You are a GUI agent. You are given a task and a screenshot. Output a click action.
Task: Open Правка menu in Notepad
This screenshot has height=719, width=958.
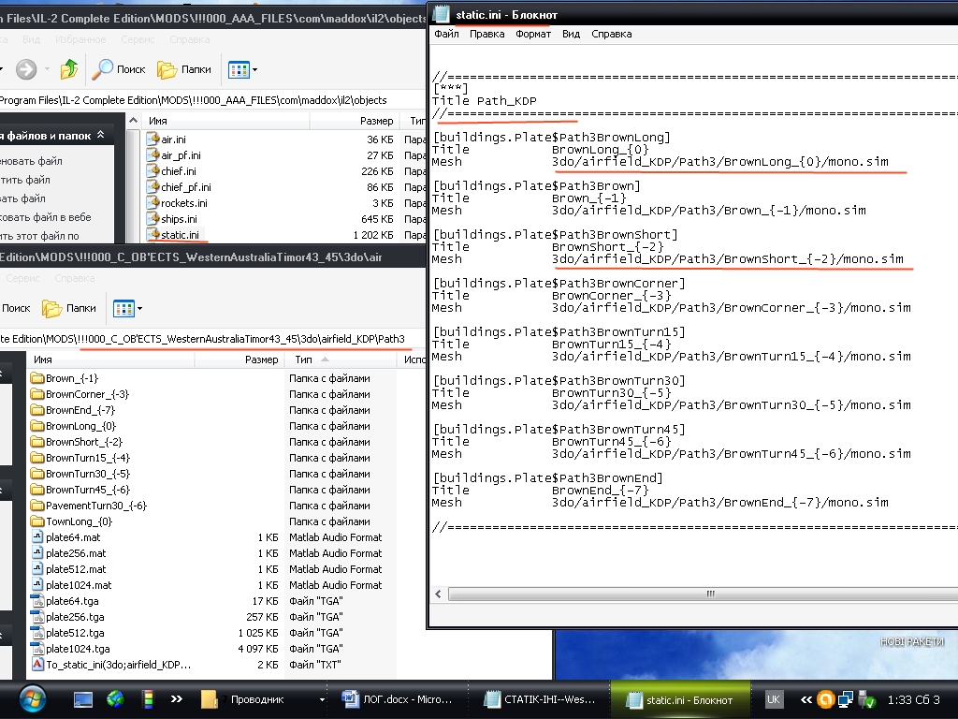tap(486, 35)
